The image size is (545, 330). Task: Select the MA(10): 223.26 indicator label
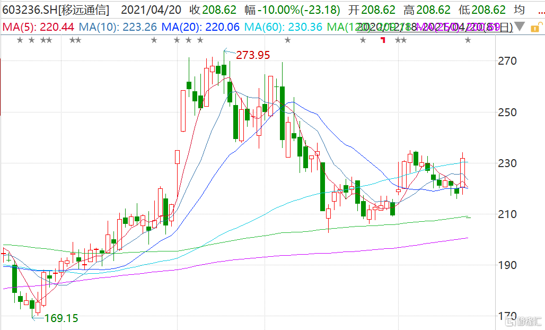click(x=118, y=27)
